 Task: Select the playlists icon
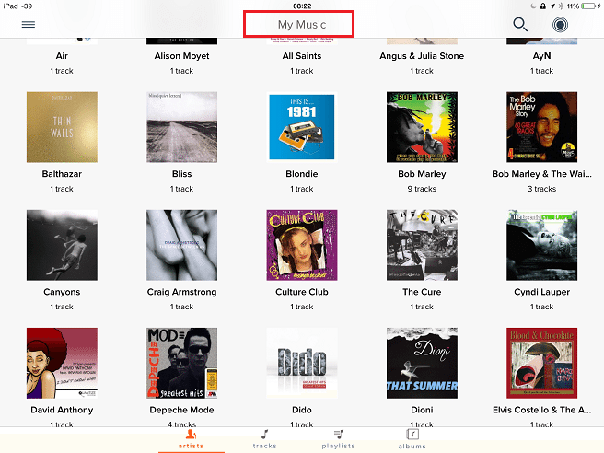point(338,435)
